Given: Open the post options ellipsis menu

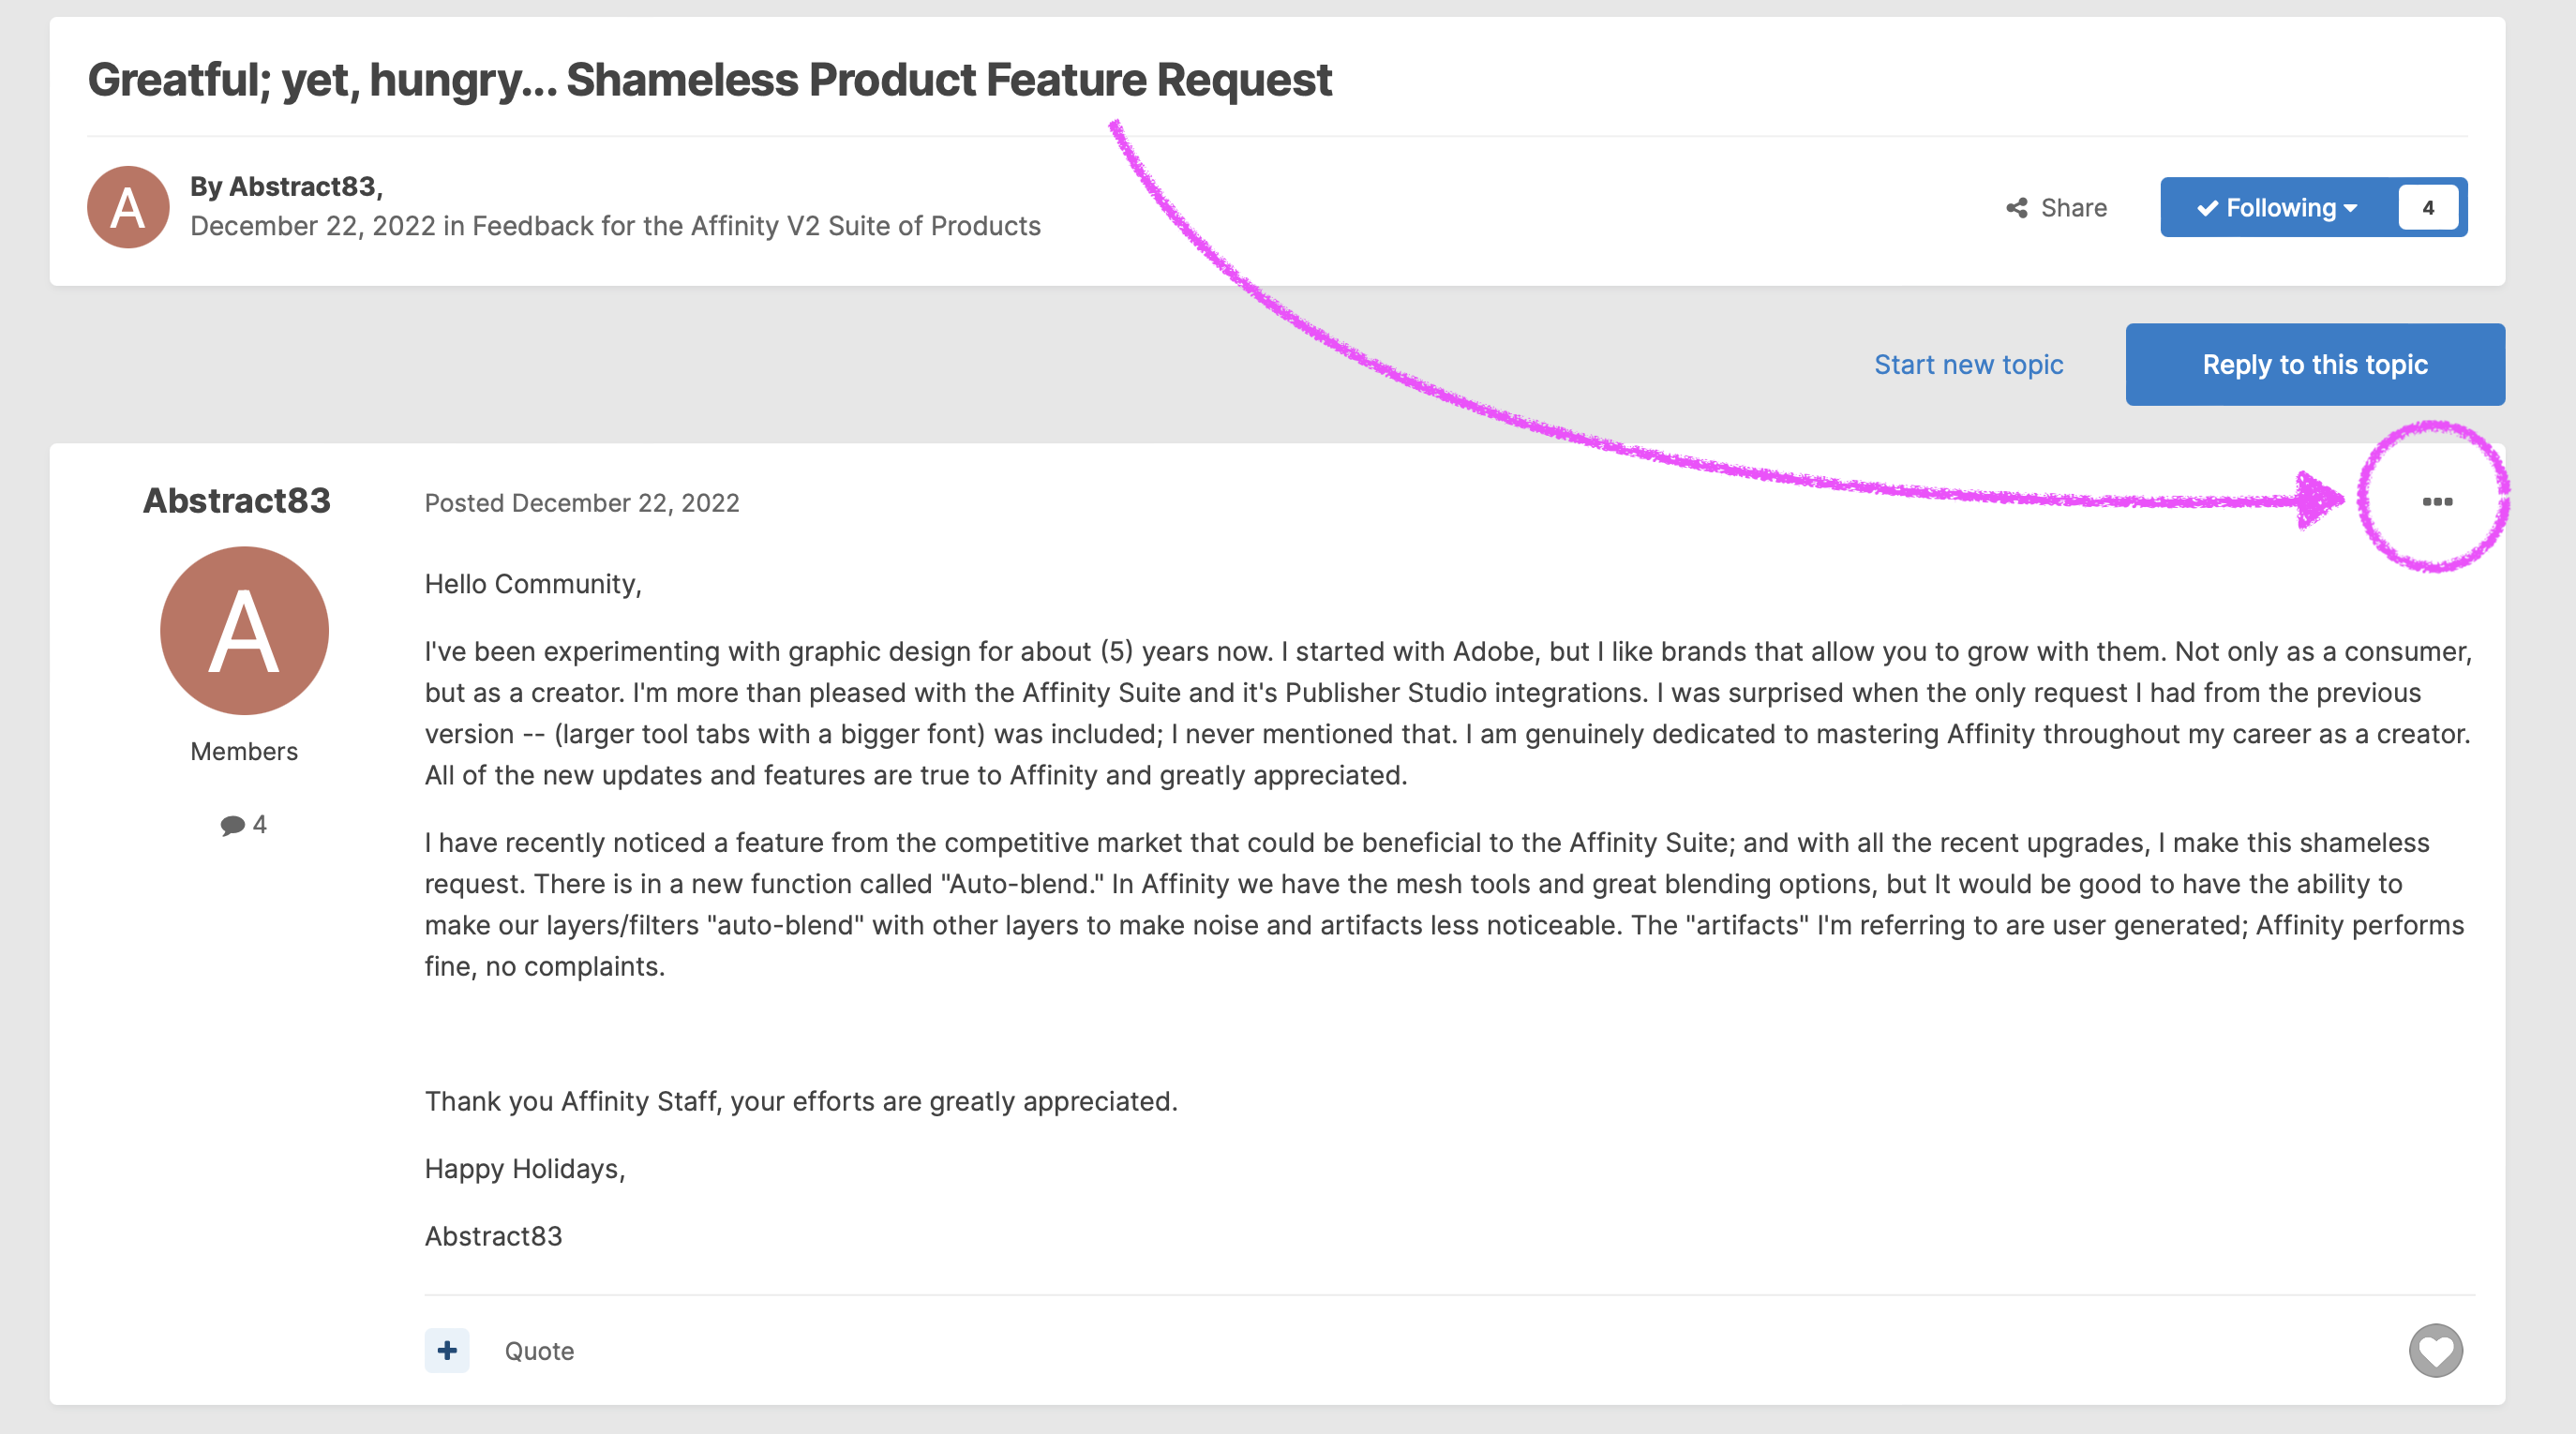Looking at the screenshot, I should click(x=2437, y=501).
